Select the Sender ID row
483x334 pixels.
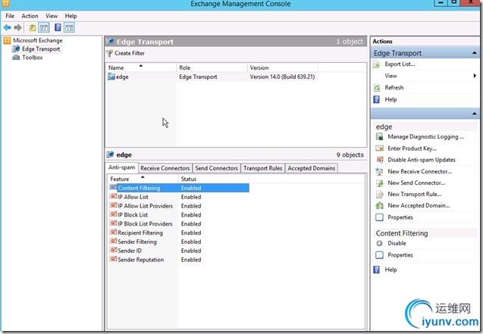point(179,251)
